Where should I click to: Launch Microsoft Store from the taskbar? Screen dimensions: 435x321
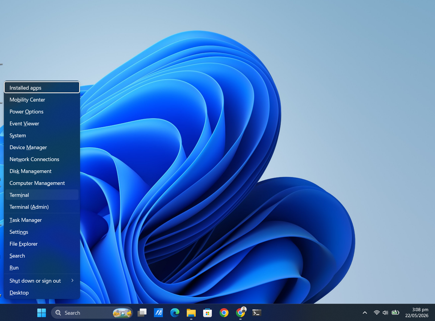click(207, 313)
